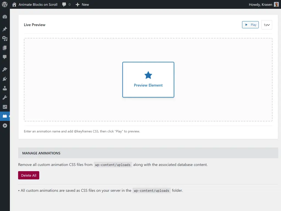This screenshot has height=211, width=281.
Task: Select the Tools wrench icon
Action: pyautogui.click(x=5, y=97)
